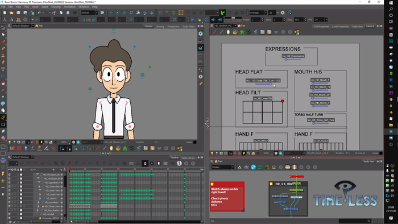Open the Node Library tab

[x=188, y=158]
